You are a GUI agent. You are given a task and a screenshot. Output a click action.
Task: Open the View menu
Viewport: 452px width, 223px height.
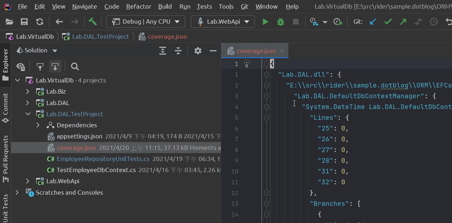pyautogui.click(x=59, y=6)
